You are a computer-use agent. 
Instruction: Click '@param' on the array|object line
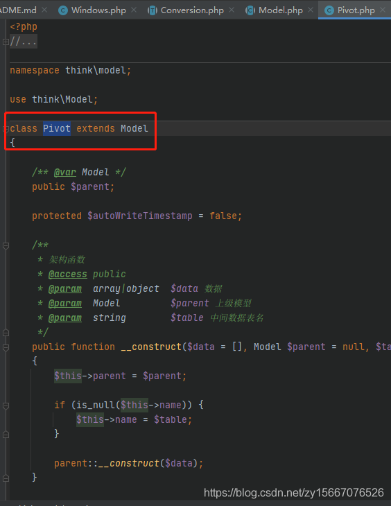coord(65,289)
